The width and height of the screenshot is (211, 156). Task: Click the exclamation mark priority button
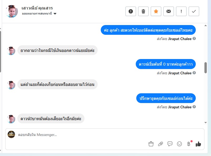(181, 11)
